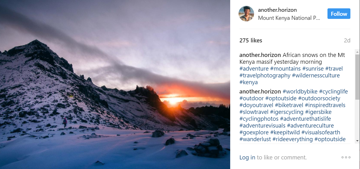
Task: Open the #mountains hashtag link
Action: [285, 69]
